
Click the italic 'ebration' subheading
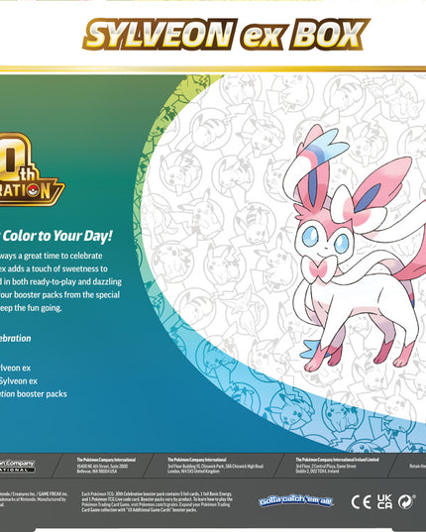tap(16, 338)
